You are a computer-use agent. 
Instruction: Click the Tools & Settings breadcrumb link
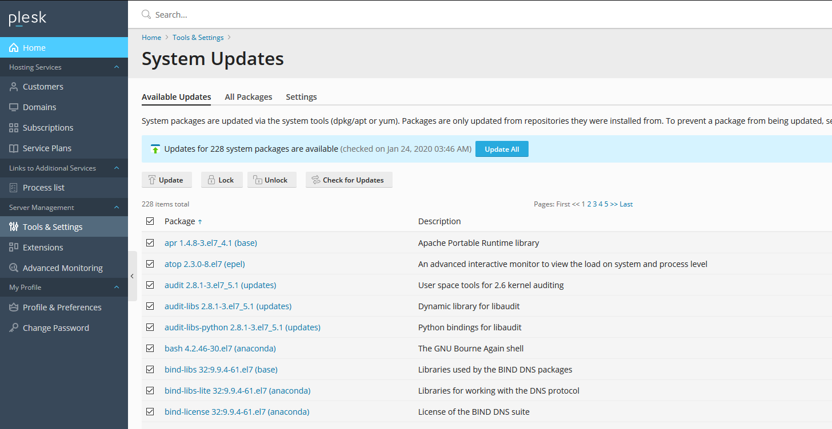click(x=198, y=38)
